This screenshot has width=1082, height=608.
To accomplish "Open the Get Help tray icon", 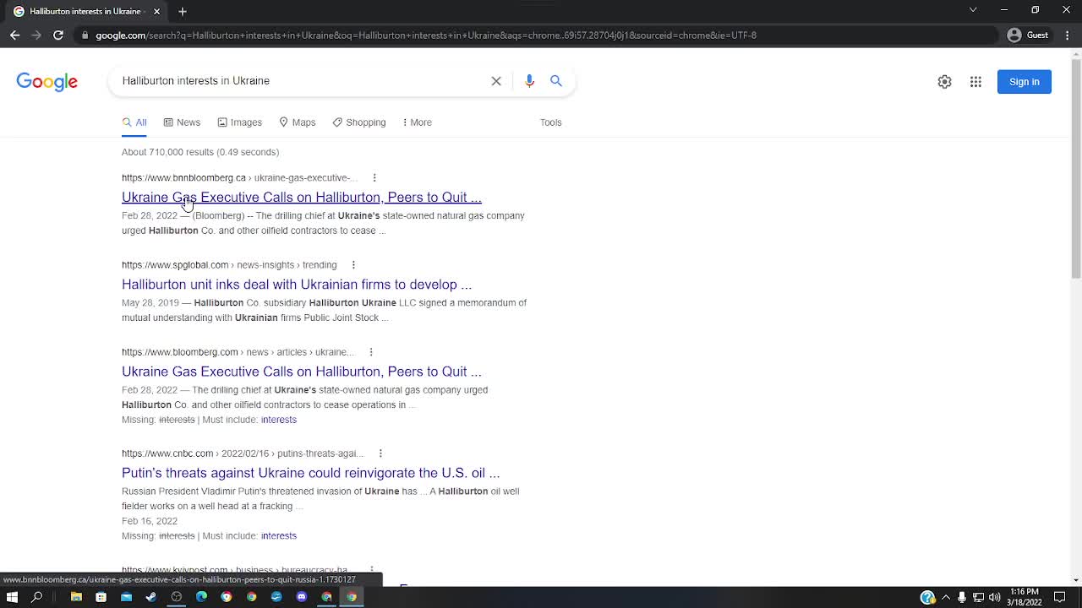I will click(927, 597).
